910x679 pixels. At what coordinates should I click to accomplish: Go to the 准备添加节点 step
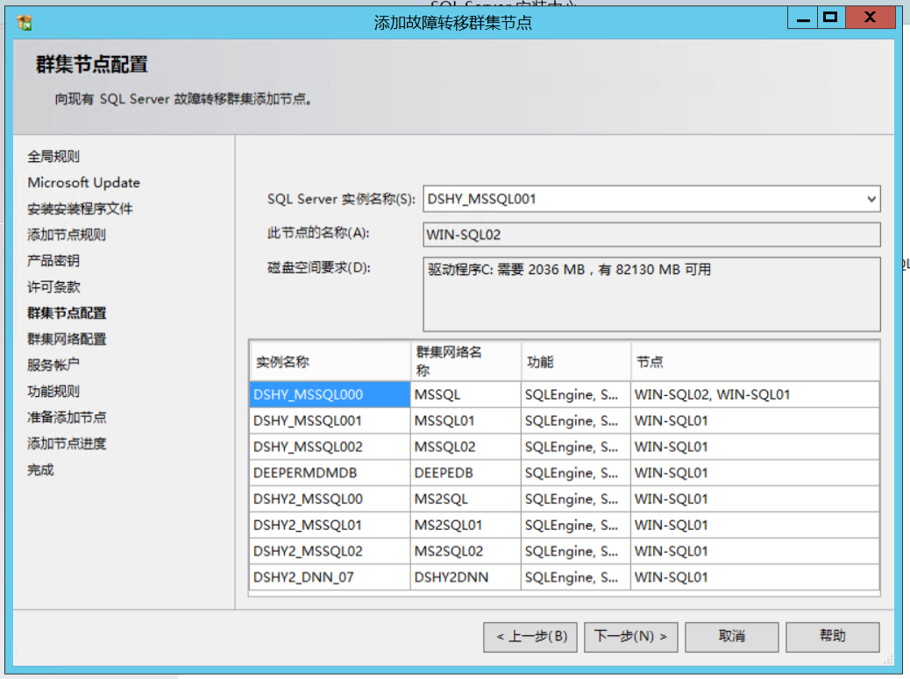(x=67, y=418)
